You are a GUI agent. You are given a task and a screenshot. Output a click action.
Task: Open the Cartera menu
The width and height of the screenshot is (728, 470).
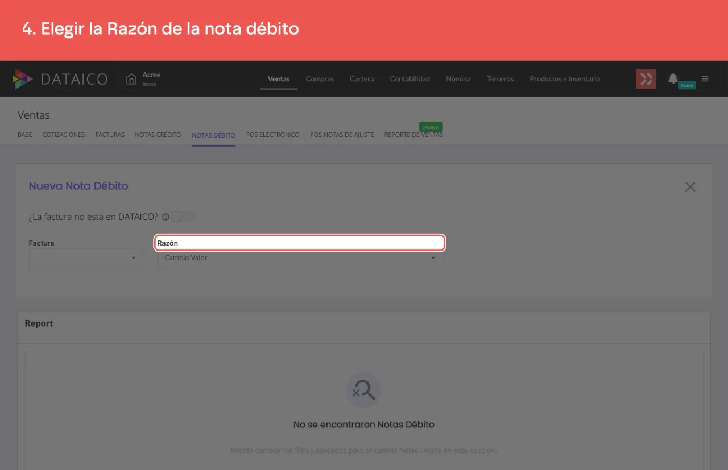click(x=362, y=79)
